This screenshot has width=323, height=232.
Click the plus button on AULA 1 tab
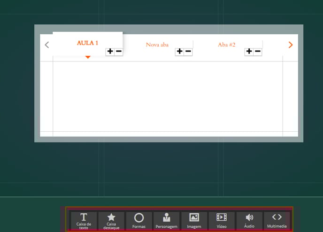(110, 52)
